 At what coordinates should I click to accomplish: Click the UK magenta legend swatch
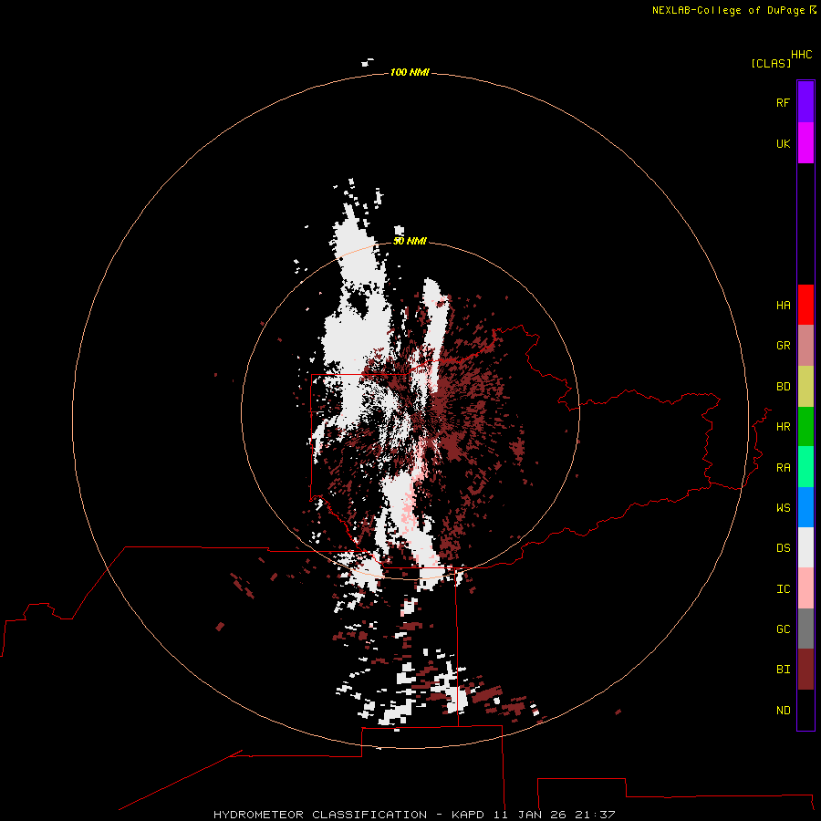[805, 143]
